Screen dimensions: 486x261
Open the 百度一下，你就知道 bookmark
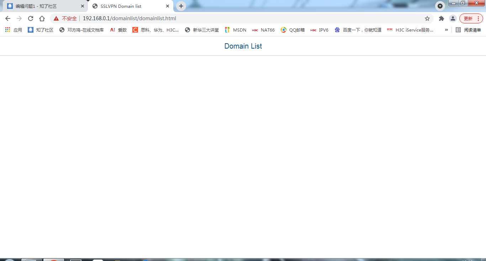click(358, 30)
